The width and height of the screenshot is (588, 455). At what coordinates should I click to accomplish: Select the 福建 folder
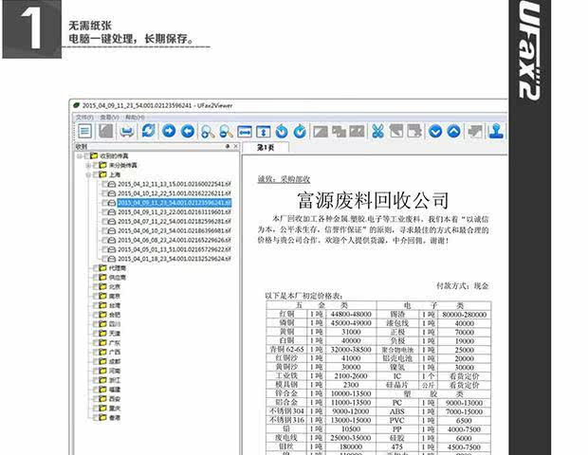click(x=115, y=390)
